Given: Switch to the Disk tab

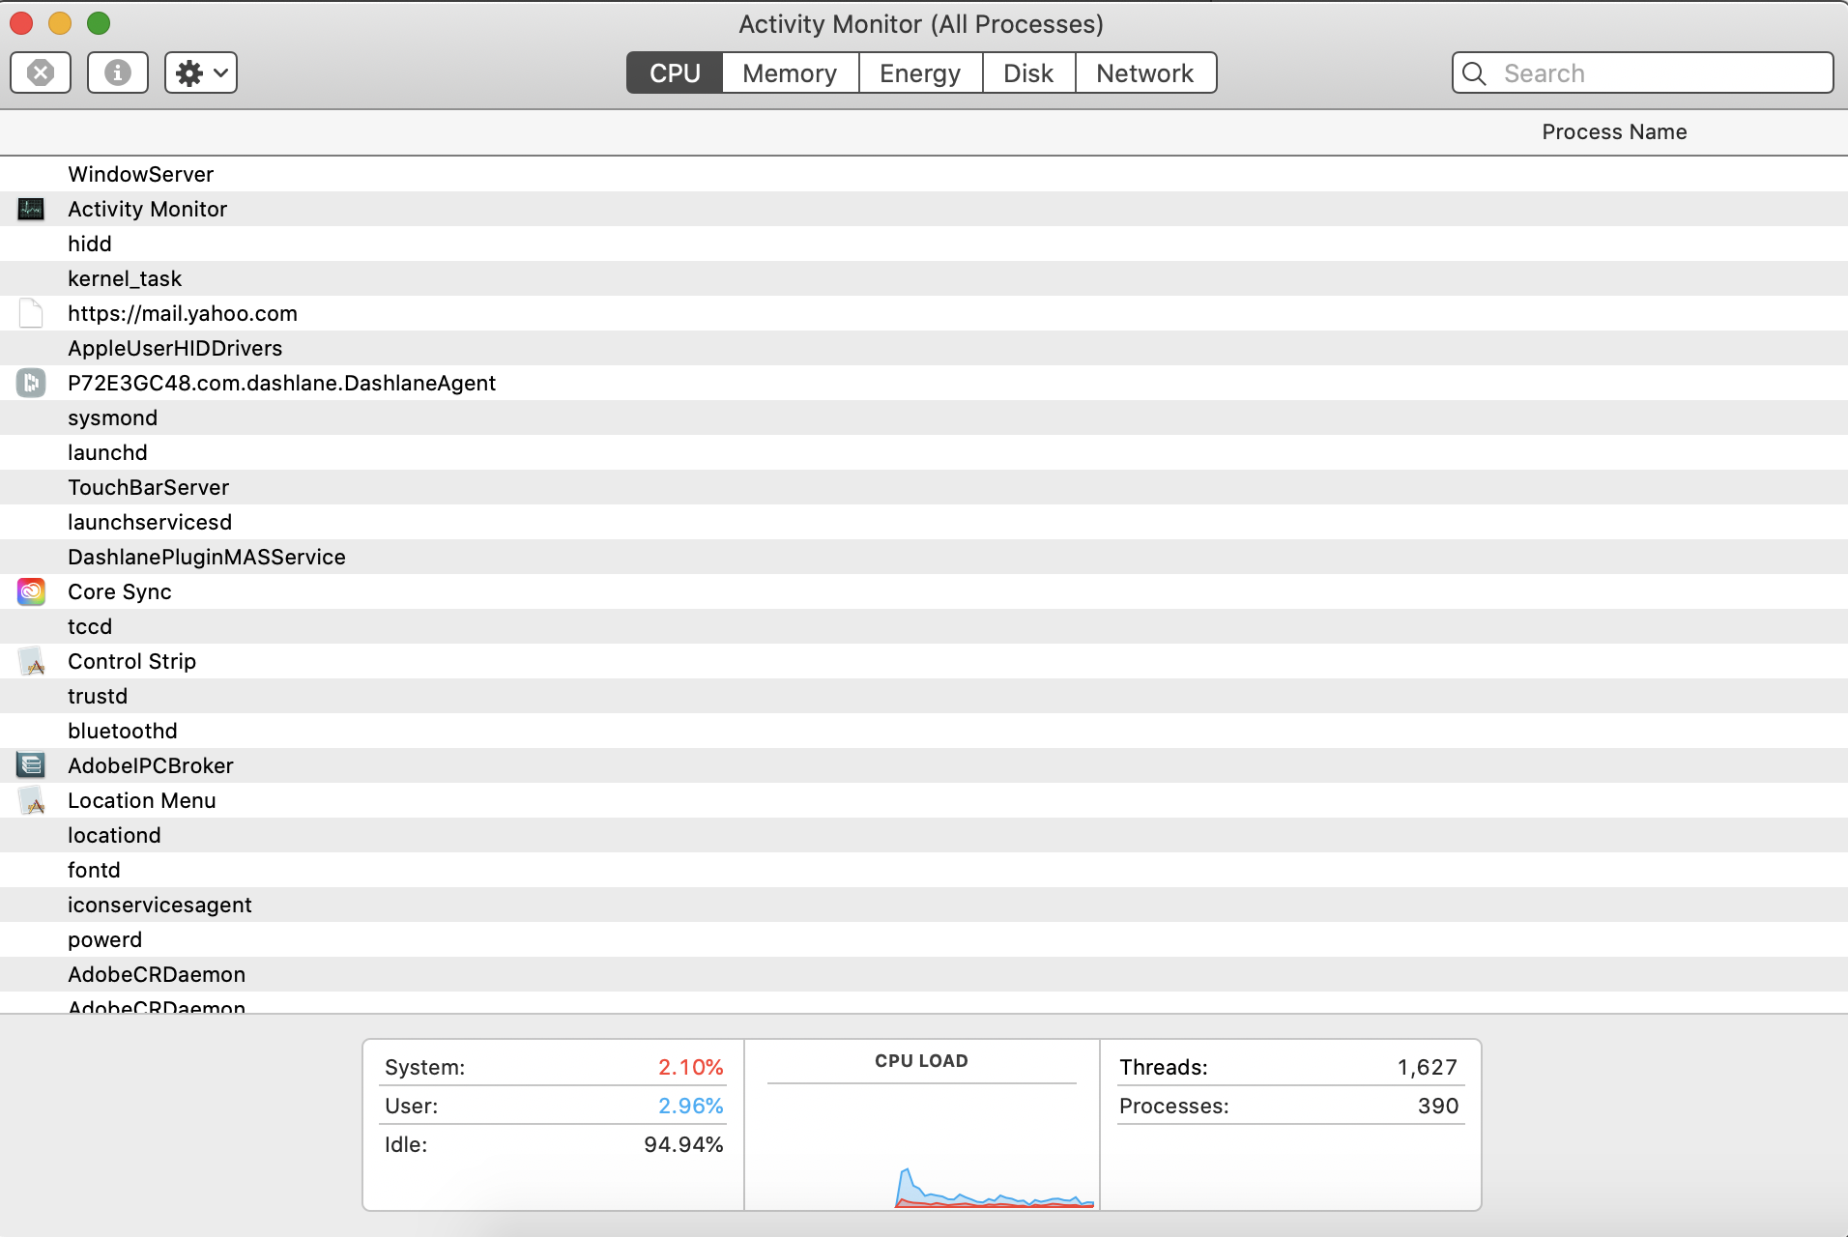Looking at the screenshot, I should point(1028,72).
